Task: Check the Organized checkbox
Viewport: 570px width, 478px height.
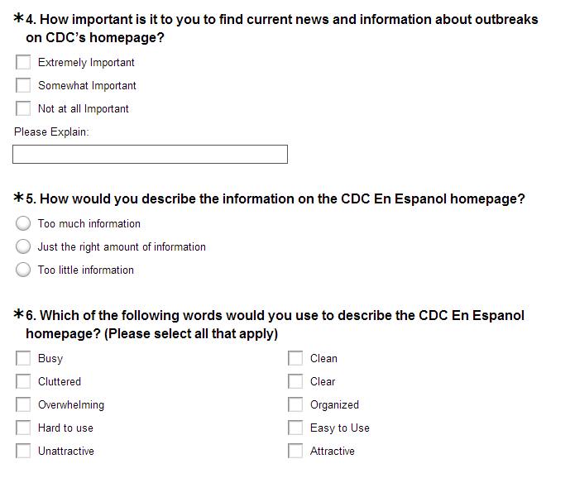Action: [295, 404]
